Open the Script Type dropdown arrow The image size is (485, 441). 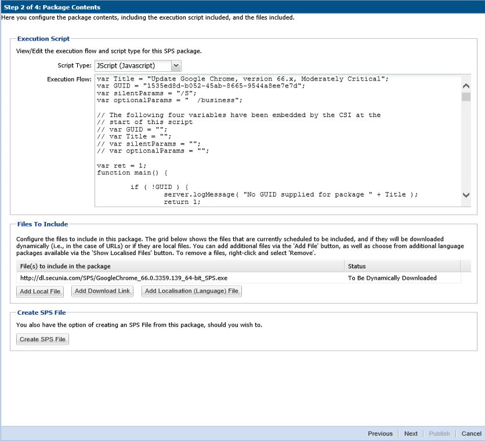pos(176,66)
